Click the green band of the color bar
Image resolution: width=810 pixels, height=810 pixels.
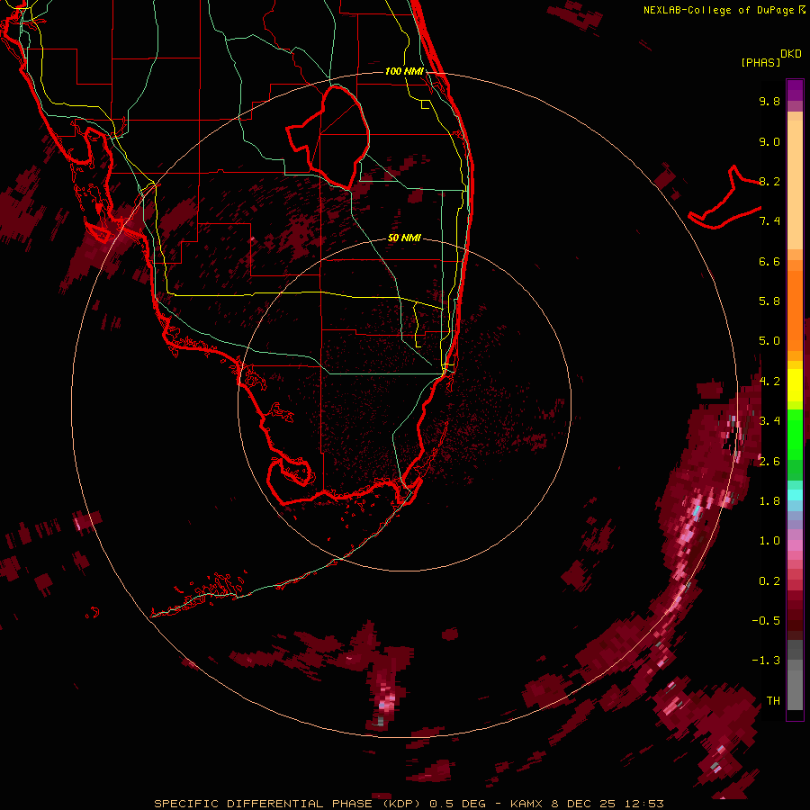[x=795, y=434]
